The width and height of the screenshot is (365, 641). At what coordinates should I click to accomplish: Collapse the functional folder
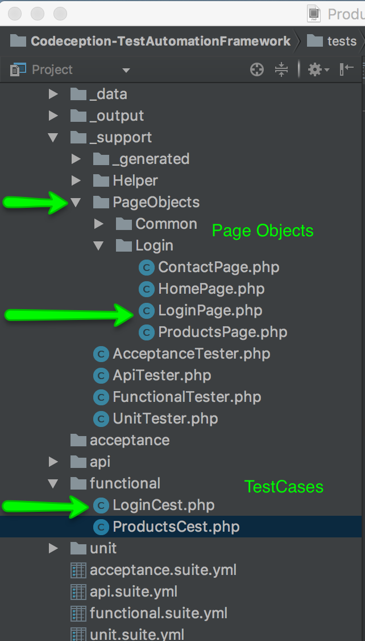tap(53, 483)
